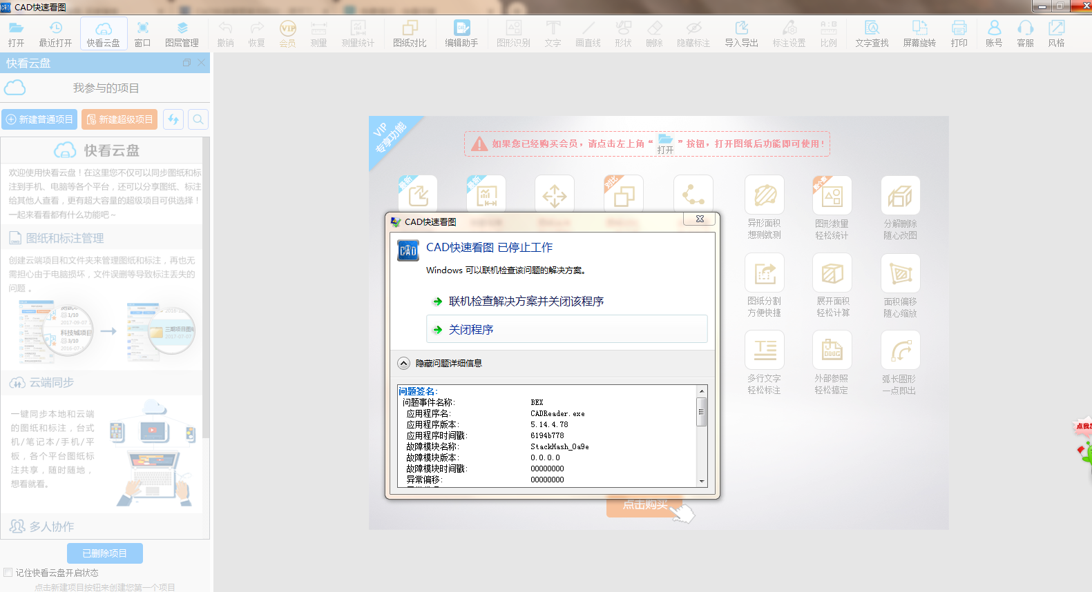Toggle the 快看云盘 cloud disk toolbar icon
The height and width of the screenshot is (592, 1092).
104,34
